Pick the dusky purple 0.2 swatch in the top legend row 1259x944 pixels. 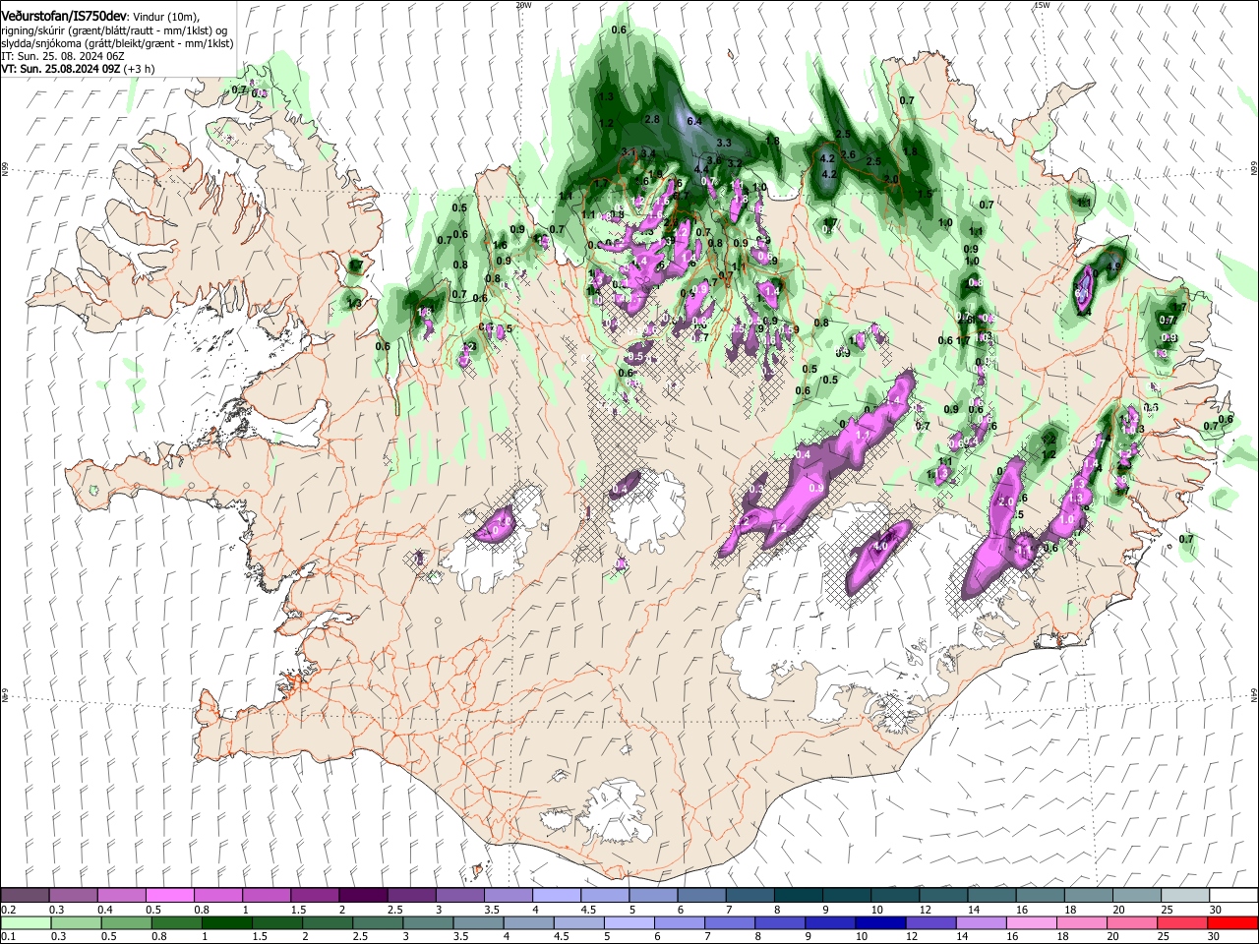point(25,896)
